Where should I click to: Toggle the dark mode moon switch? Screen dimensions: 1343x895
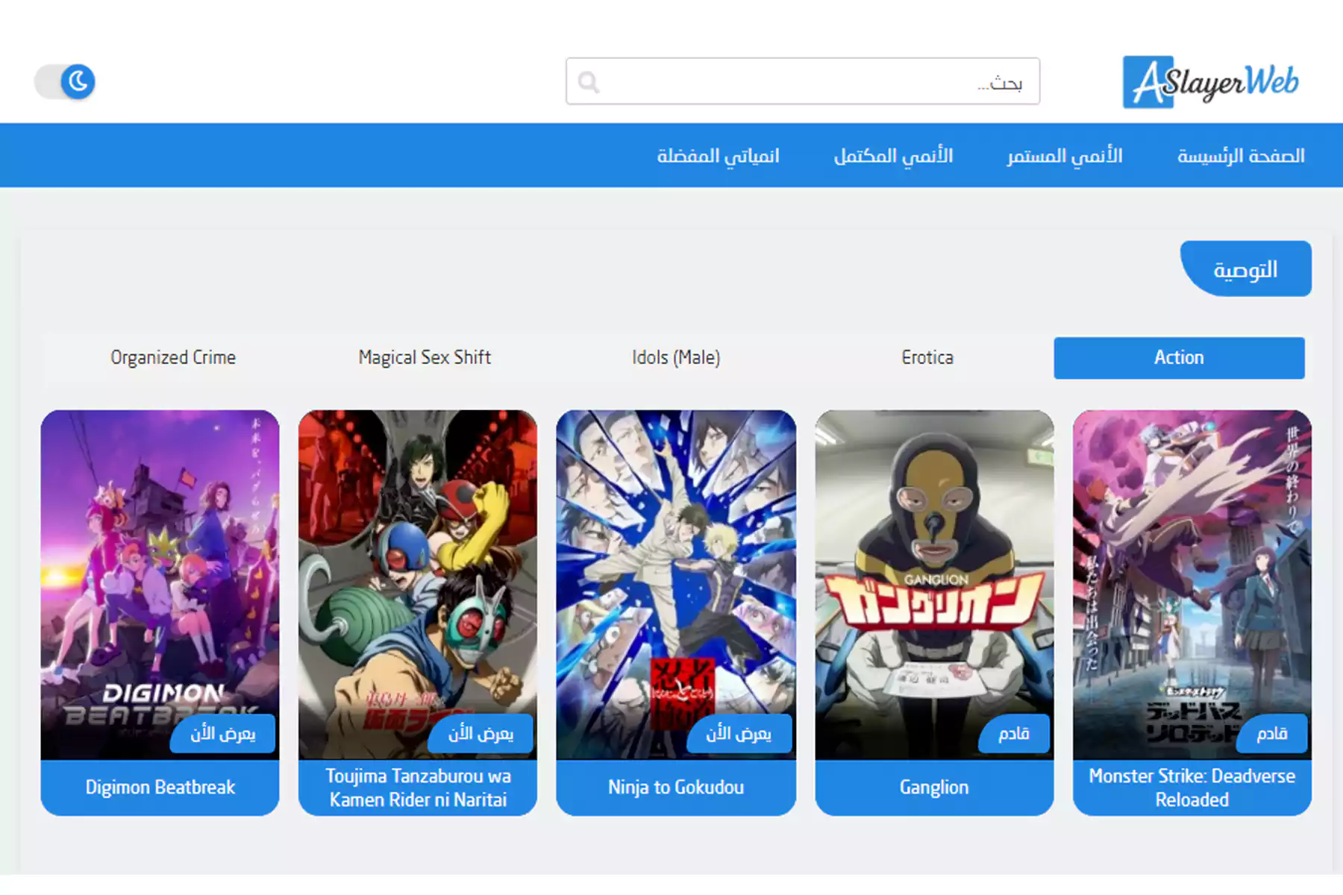coord(66,82)
